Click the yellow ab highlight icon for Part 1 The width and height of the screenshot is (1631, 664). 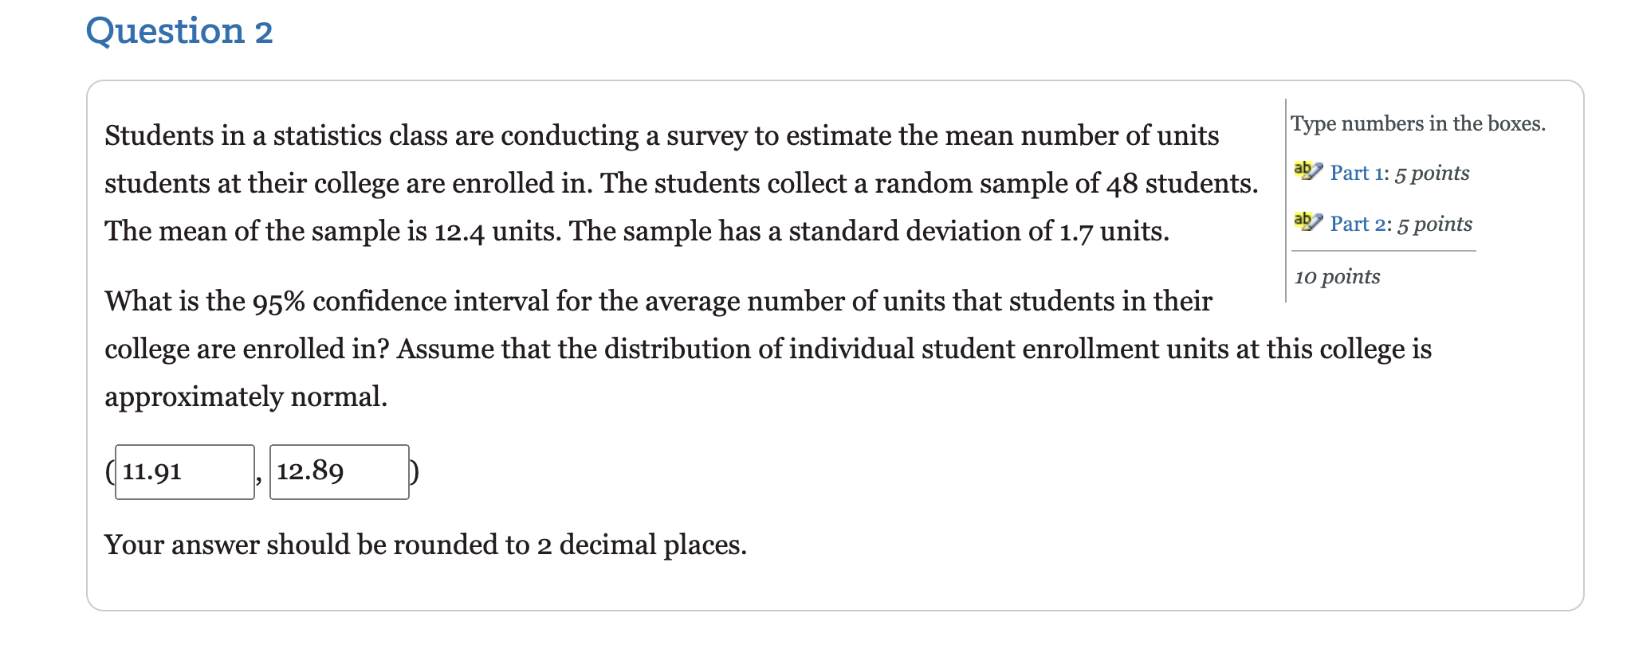[x=1305, y=170]
